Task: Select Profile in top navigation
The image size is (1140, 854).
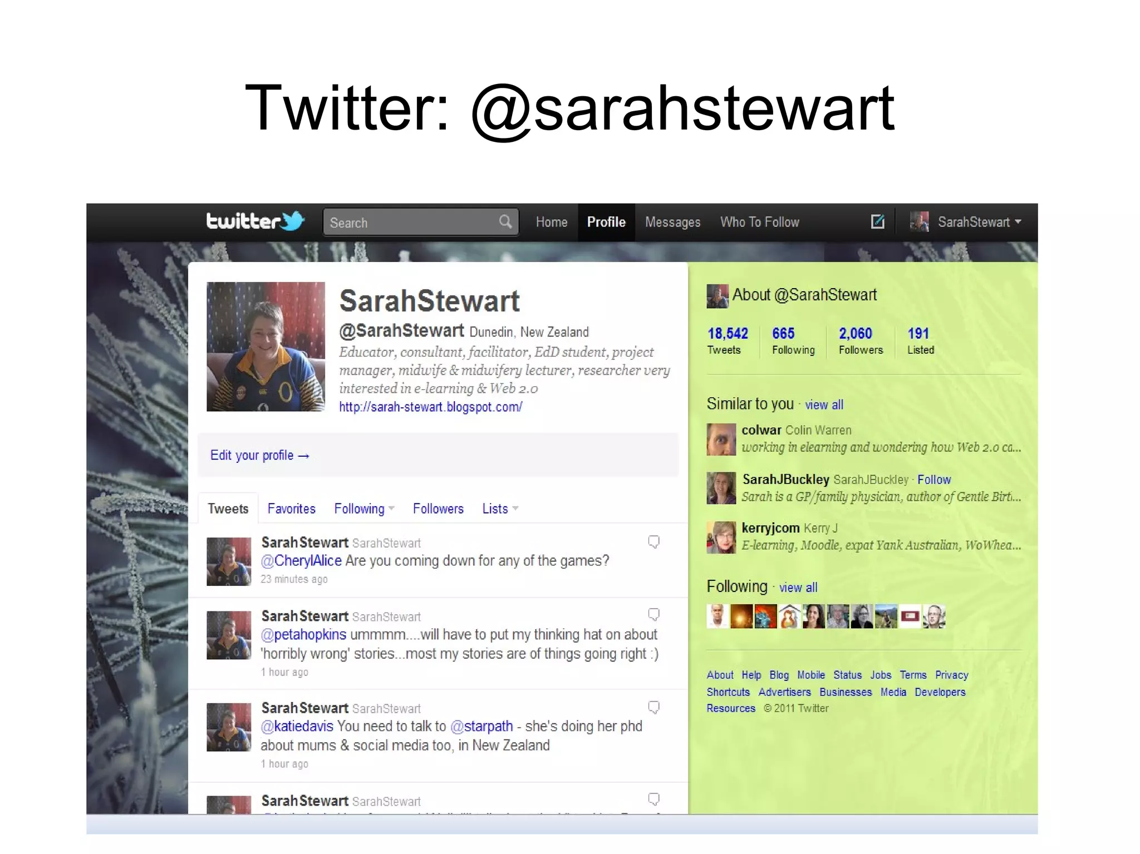Action: [606, 222]
